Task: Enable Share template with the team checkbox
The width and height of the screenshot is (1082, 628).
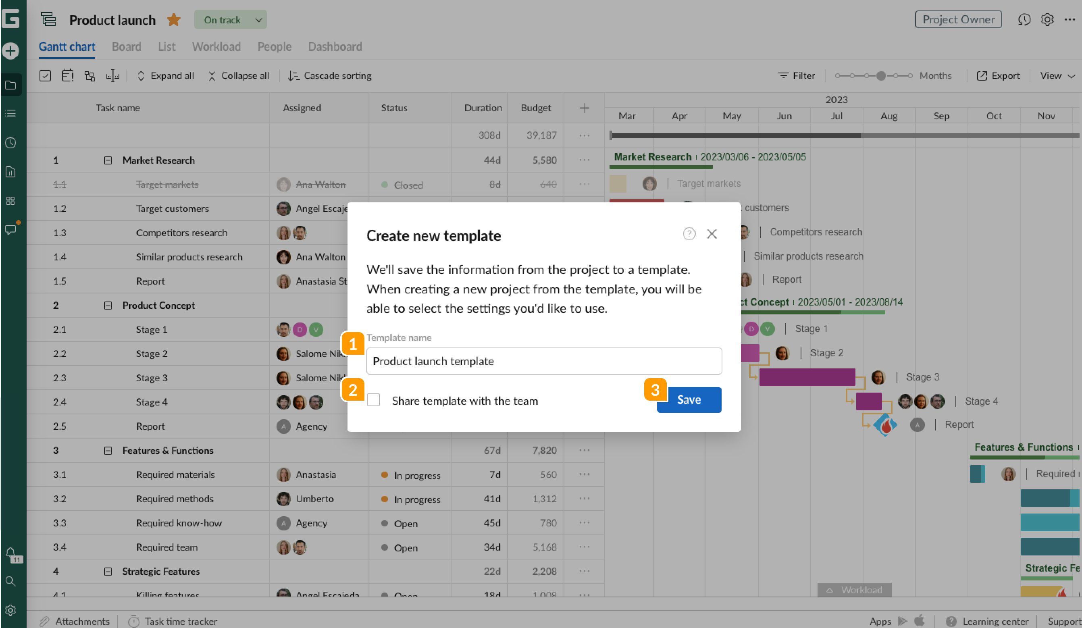Action: [373, 400]
